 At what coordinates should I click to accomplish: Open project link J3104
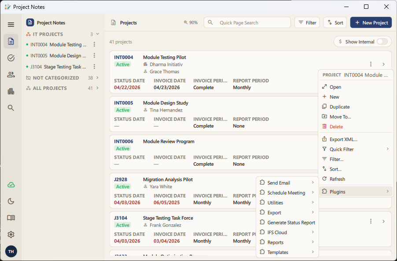tap(121, 218)
